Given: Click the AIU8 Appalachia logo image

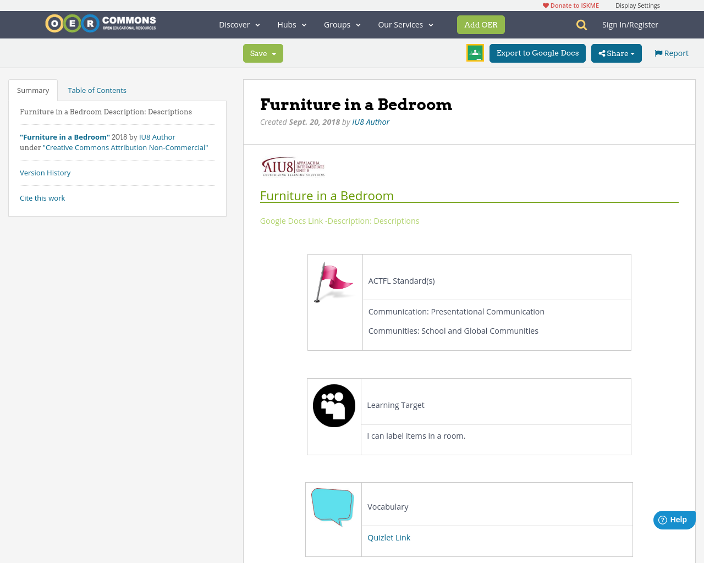Looking at the screenshot, I should click(293, 167).
